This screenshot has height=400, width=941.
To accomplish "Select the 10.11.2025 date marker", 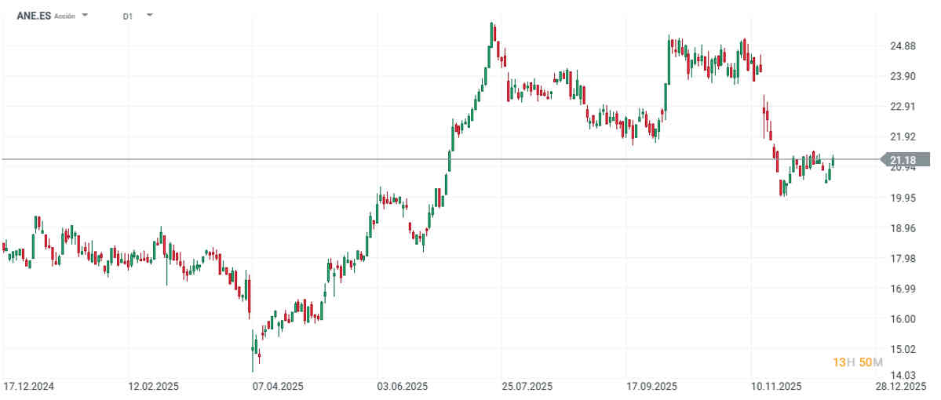I will (x=777, y=387).
